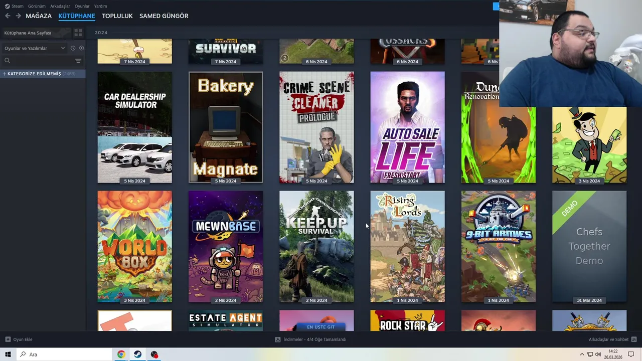Click the downloads status icon
Viewport: 642px width, 361px height.
coord(278,339)
